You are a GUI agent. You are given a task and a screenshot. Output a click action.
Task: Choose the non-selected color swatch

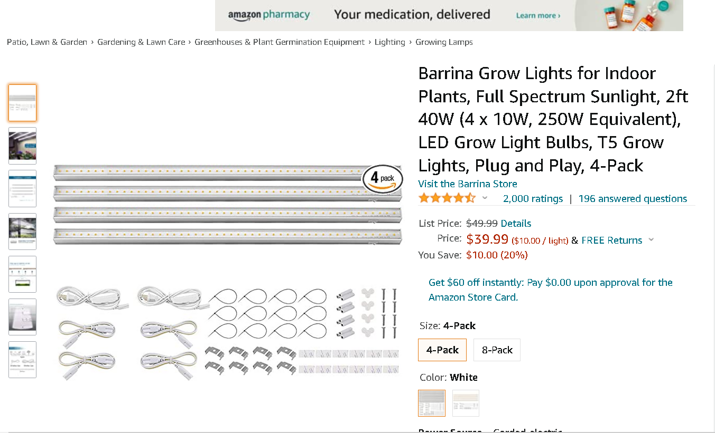(466, 403)
